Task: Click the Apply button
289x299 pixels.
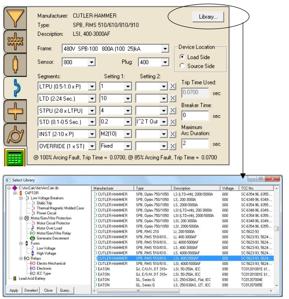Action: pos(14,290)
